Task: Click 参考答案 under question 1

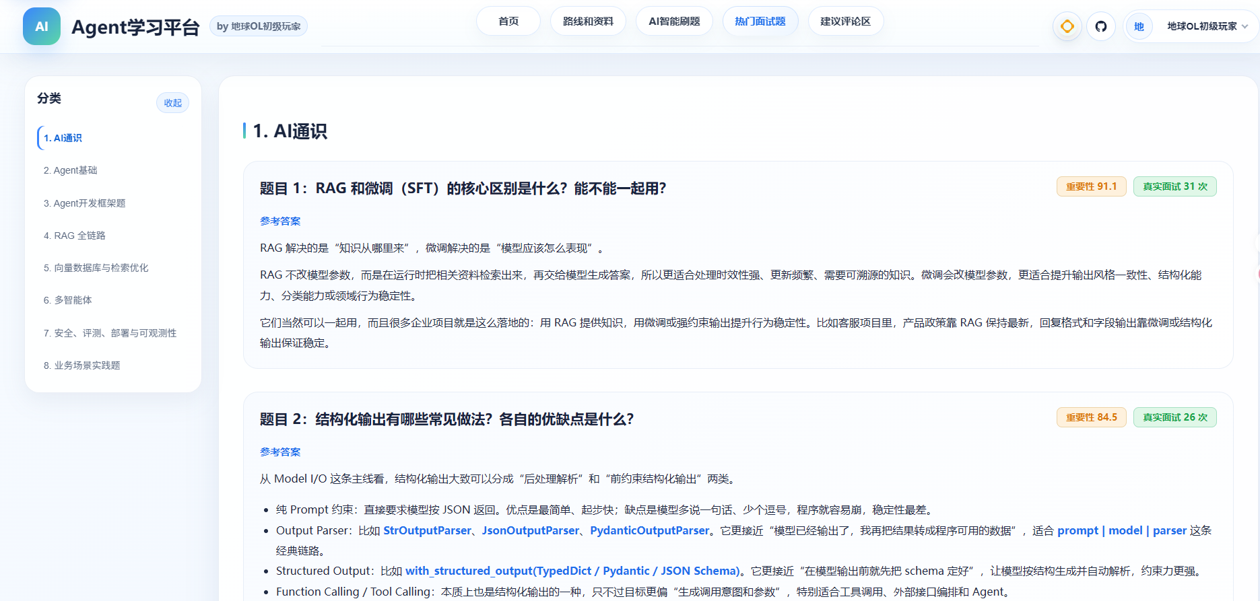Action: point(280,221)
